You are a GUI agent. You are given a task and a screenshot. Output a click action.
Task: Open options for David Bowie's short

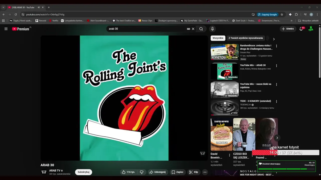[229, 155]
